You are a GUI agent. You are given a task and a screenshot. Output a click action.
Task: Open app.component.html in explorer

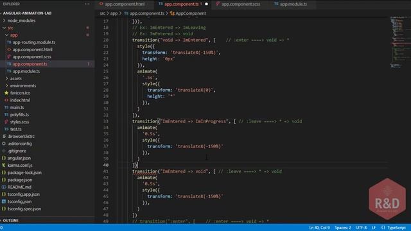coord(33,49)
